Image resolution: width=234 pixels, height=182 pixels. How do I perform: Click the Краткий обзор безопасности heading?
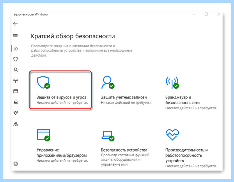click(73, 36)
